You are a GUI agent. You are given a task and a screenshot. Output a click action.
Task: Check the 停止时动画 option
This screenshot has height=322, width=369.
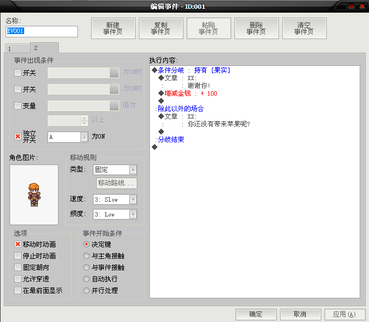18,256
